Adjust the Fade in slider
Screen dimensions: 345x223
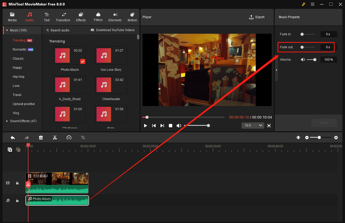308,34
